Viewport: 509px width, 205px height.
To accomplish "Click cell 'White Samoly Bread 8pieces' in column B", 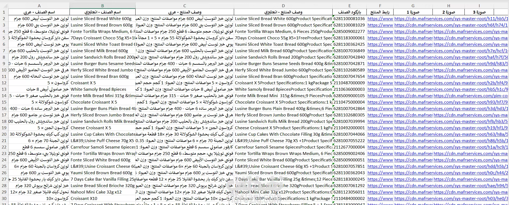I will pos(103,89).
